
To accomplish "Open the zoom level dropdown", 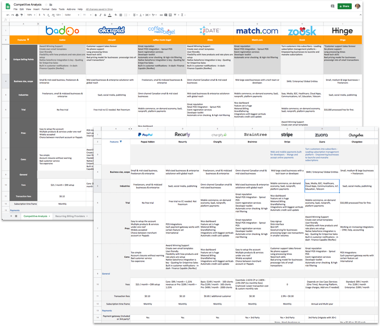I will (x=30, y=15).
